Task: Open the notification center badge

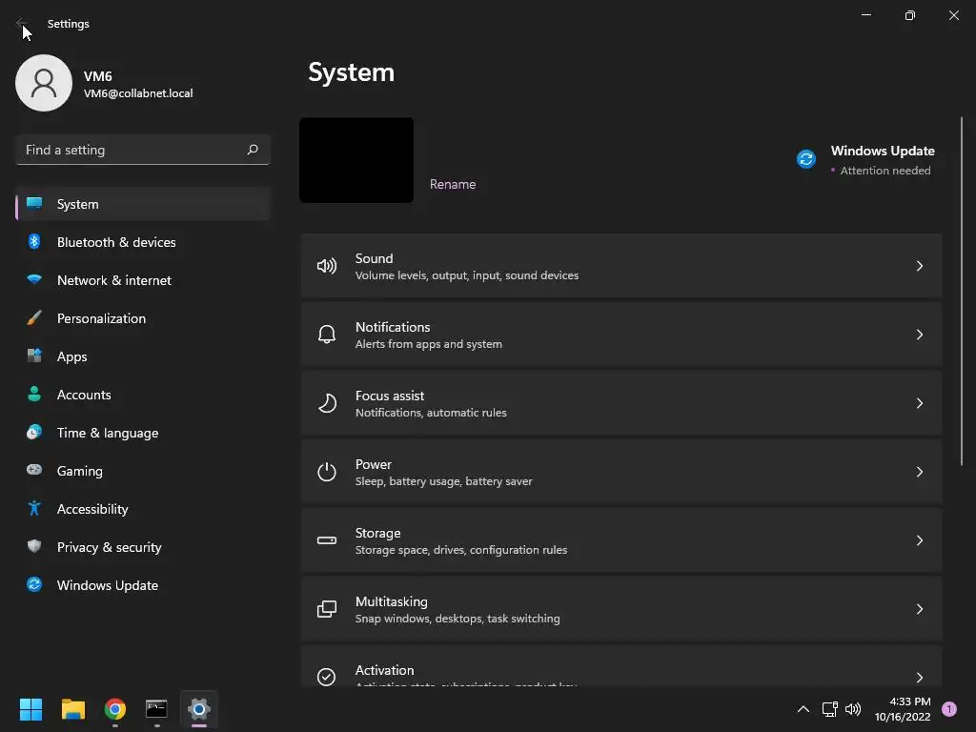Action: point(949,709)
